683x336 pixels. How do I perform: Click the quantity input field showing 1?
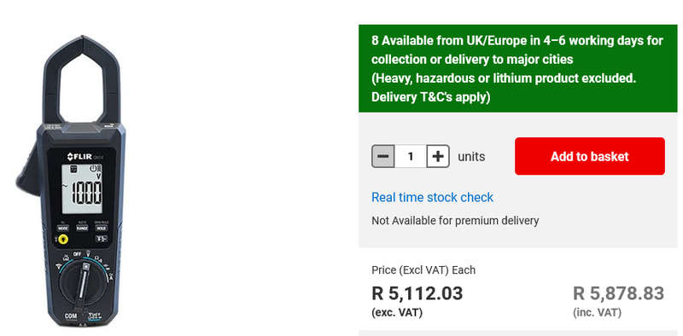click(411, 156)
